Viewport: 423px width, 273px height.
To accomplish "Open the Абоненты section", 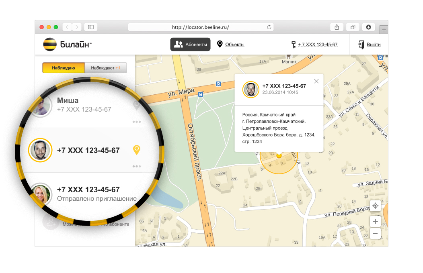I will pos(190,45).
